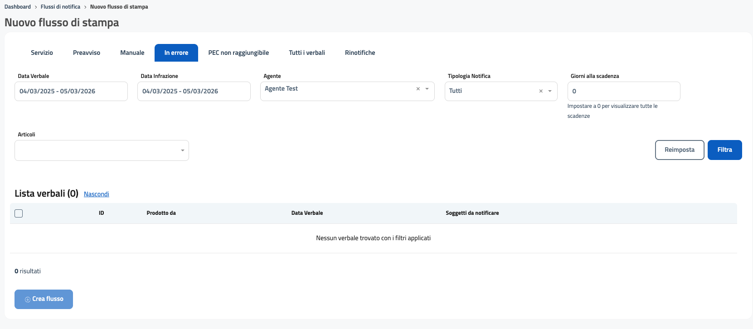Switch to the Preavviso tab
Viewport: 753px width, 329px height.
(87, 53)
